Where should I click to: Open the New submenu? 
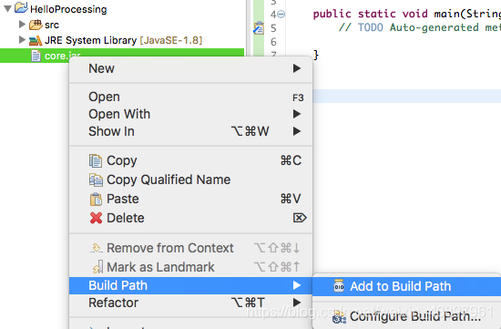pos(190,68)
